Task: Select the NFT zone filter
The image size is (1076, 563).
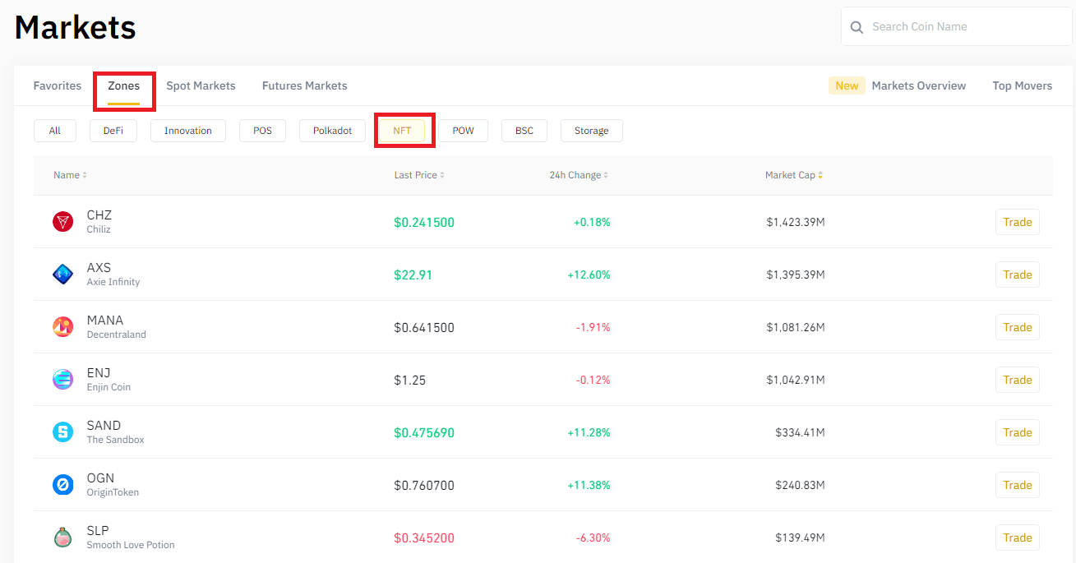Action: [x=402, y=131]
